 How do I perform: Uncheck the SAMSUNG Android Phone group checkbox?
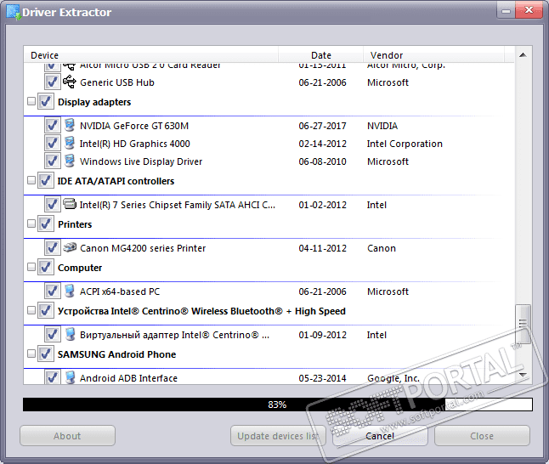[x=46, y=354]
